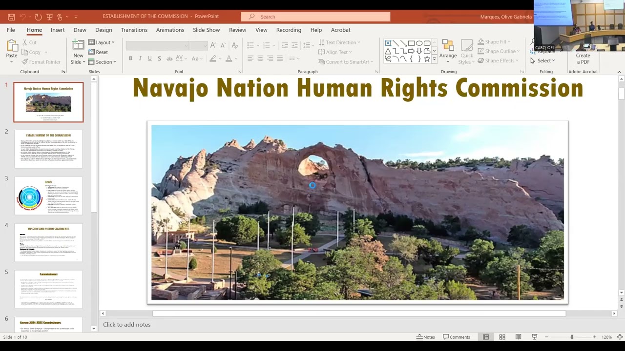Image resolution: width=625 pixels, height=351 pixels.
Task: Toggle Italic formatting
Action: tap(140, 58)
